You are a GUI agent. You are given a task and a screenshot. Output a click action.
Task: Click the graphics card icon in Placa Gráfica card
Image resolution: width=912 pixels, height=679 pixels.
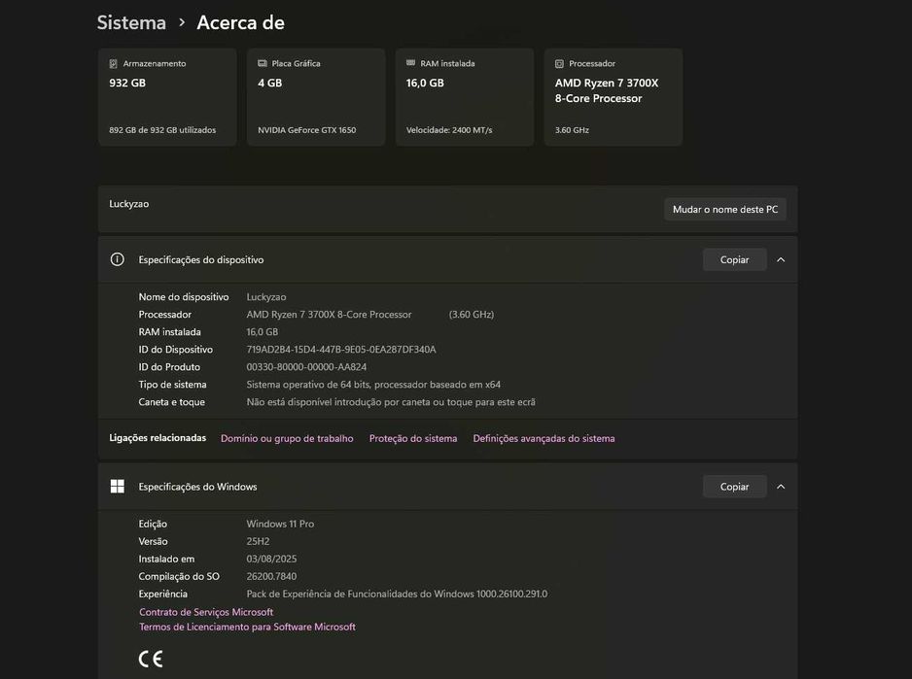pyautogui.click(x=263, y=63)
